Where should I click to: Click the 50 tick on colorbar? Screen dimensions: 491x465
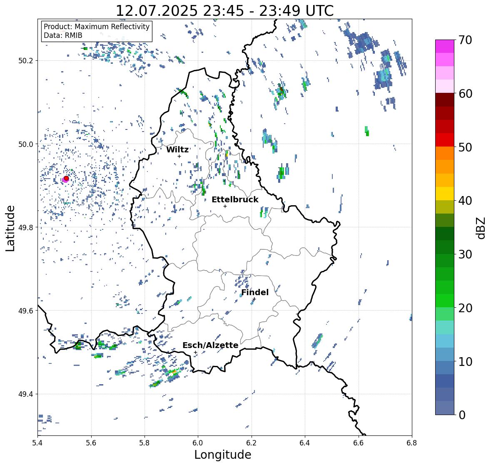click(x=465, y=147)
